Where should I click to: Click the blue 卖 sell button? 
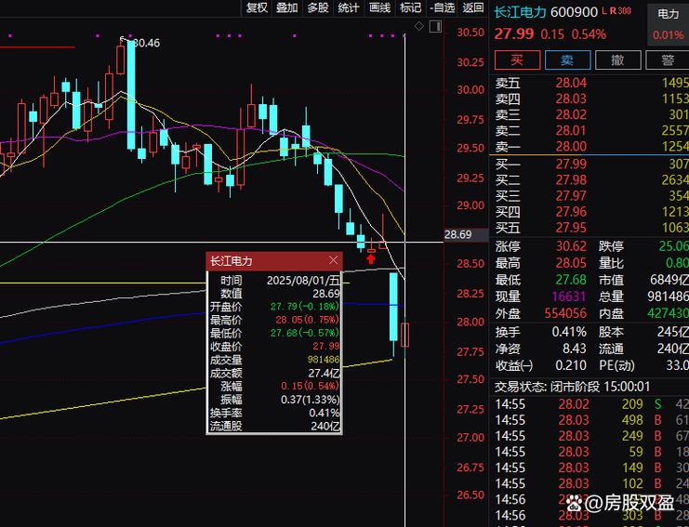click(x=567, y=60)
